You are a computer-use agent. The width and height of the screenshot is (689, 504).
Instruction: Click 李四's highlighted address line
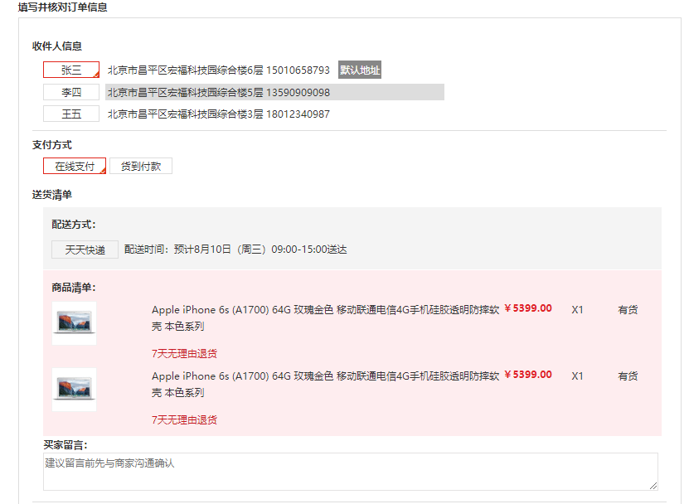[274, 92]
